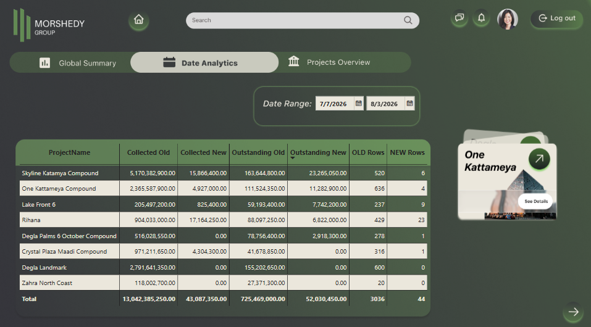This screenshot has height=327, width=591.
Task: Click the Morshedy Group logo
Action: click(x=49, y=25)
